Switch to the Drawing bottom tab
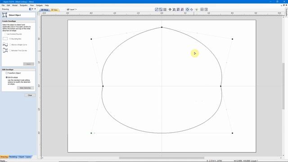 click(4, 157)
